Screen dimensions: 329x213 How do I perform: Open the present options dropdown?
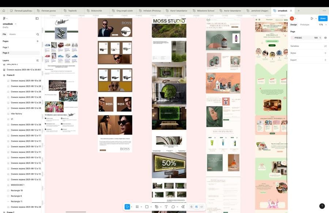[316, 19]
